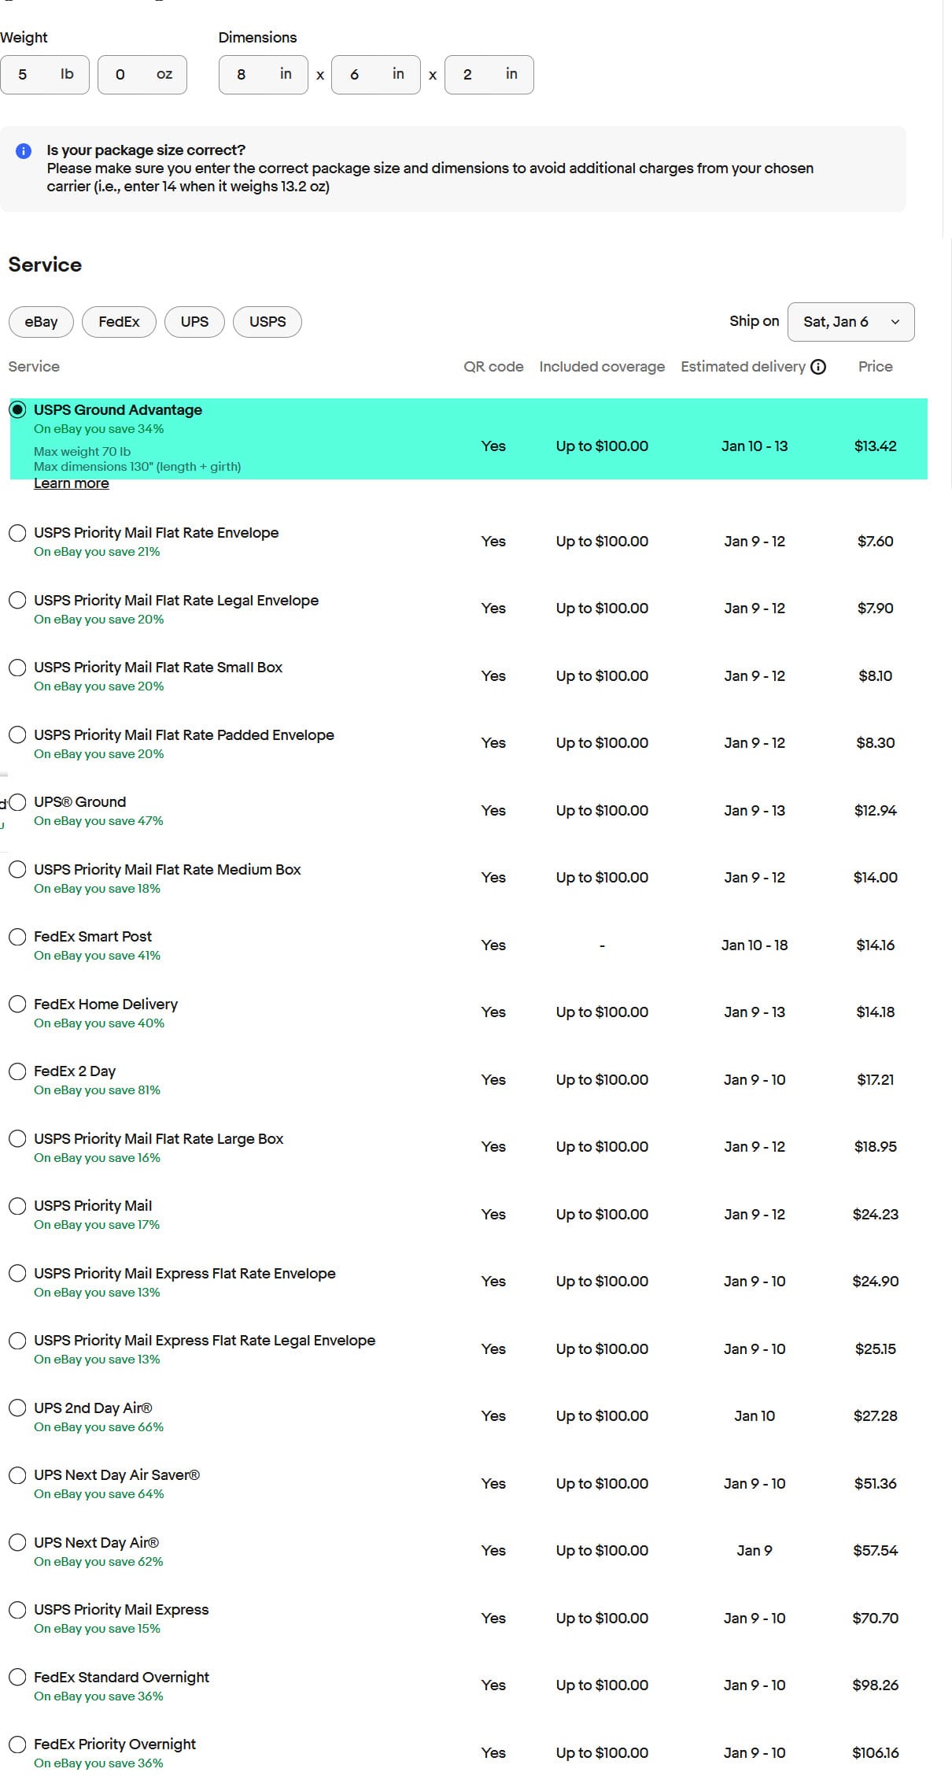Select USPS Ground Advantage radio button
This screenshot has width=952, height=1787.
pos(17,409)
